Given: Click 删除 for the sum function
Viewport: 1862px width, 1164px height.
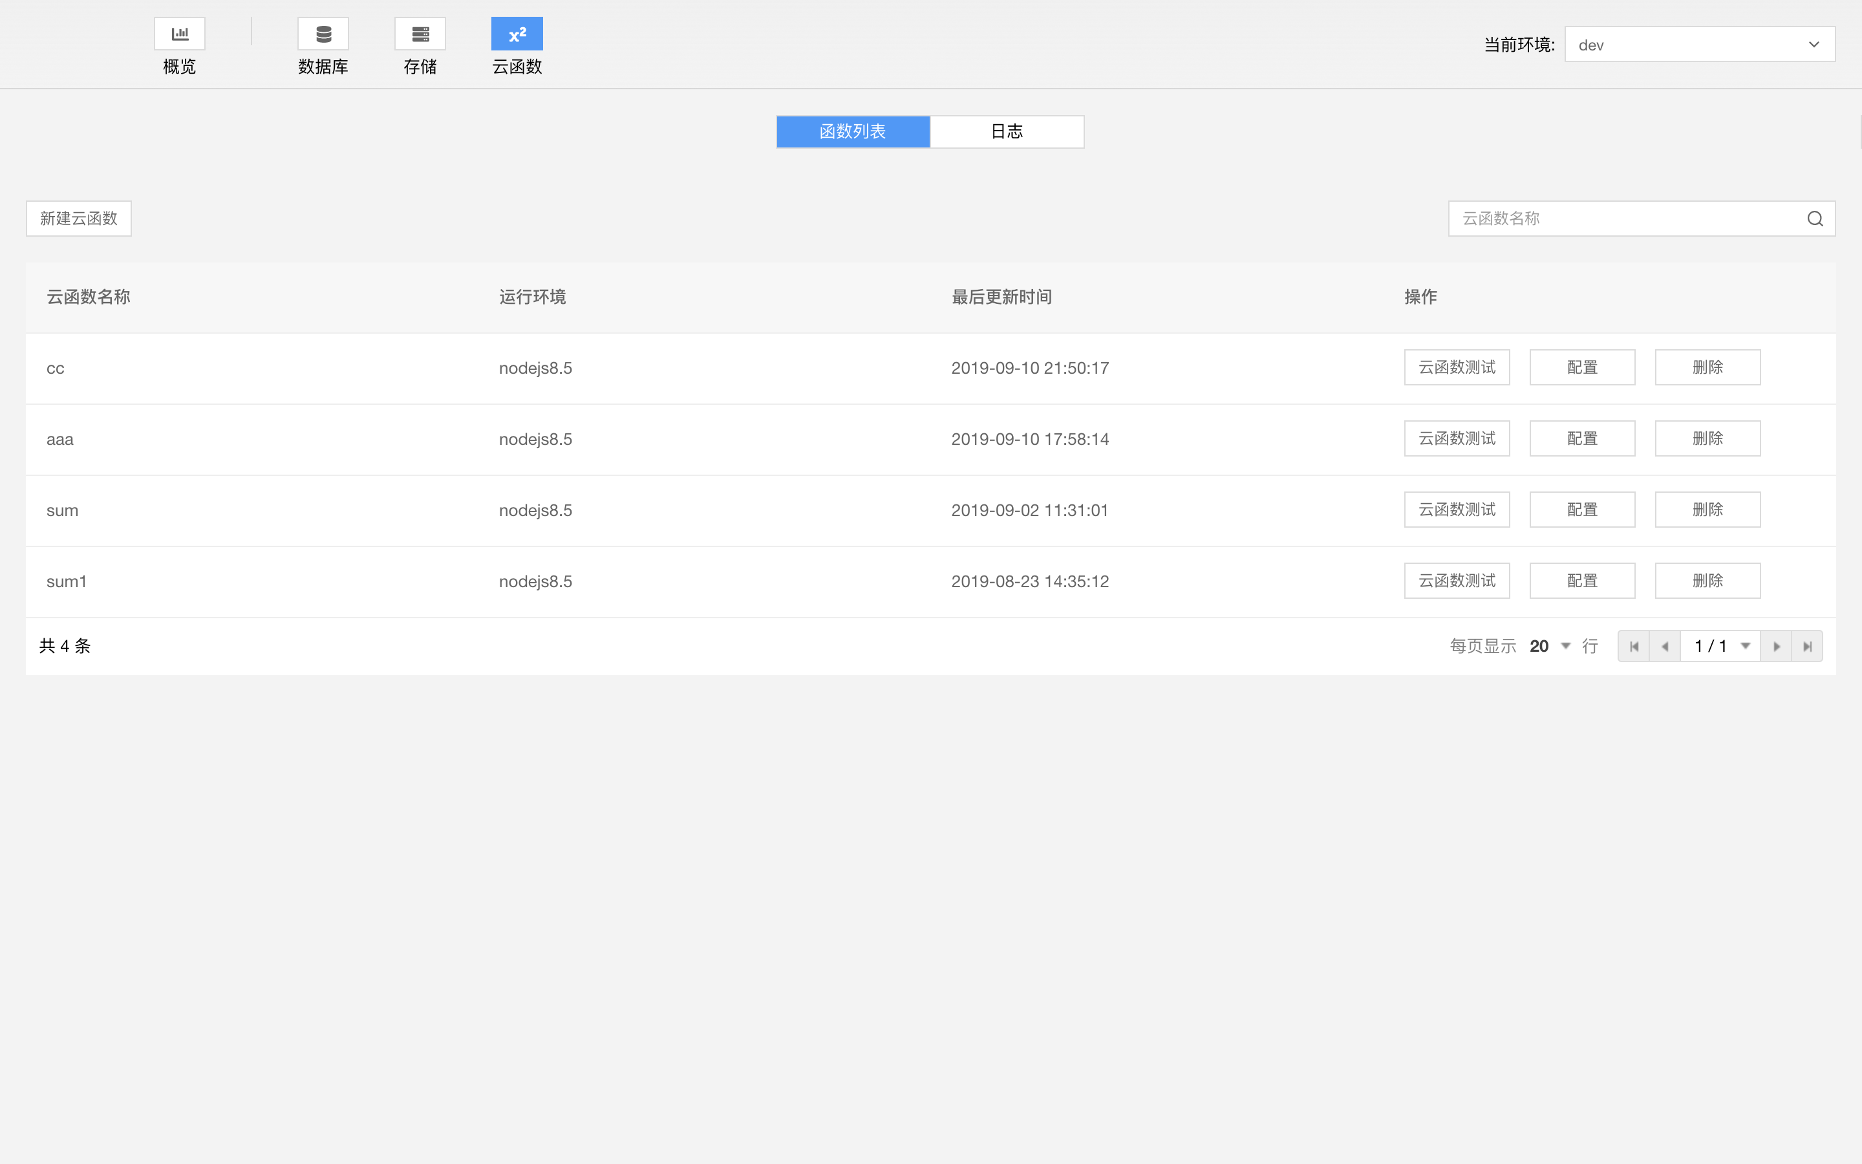Looking at the screenshot, I should tap(1707, 510).
